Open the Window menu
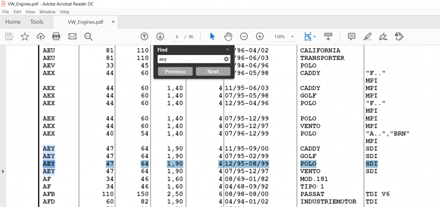Screen dimensions: 440x207 48,12
